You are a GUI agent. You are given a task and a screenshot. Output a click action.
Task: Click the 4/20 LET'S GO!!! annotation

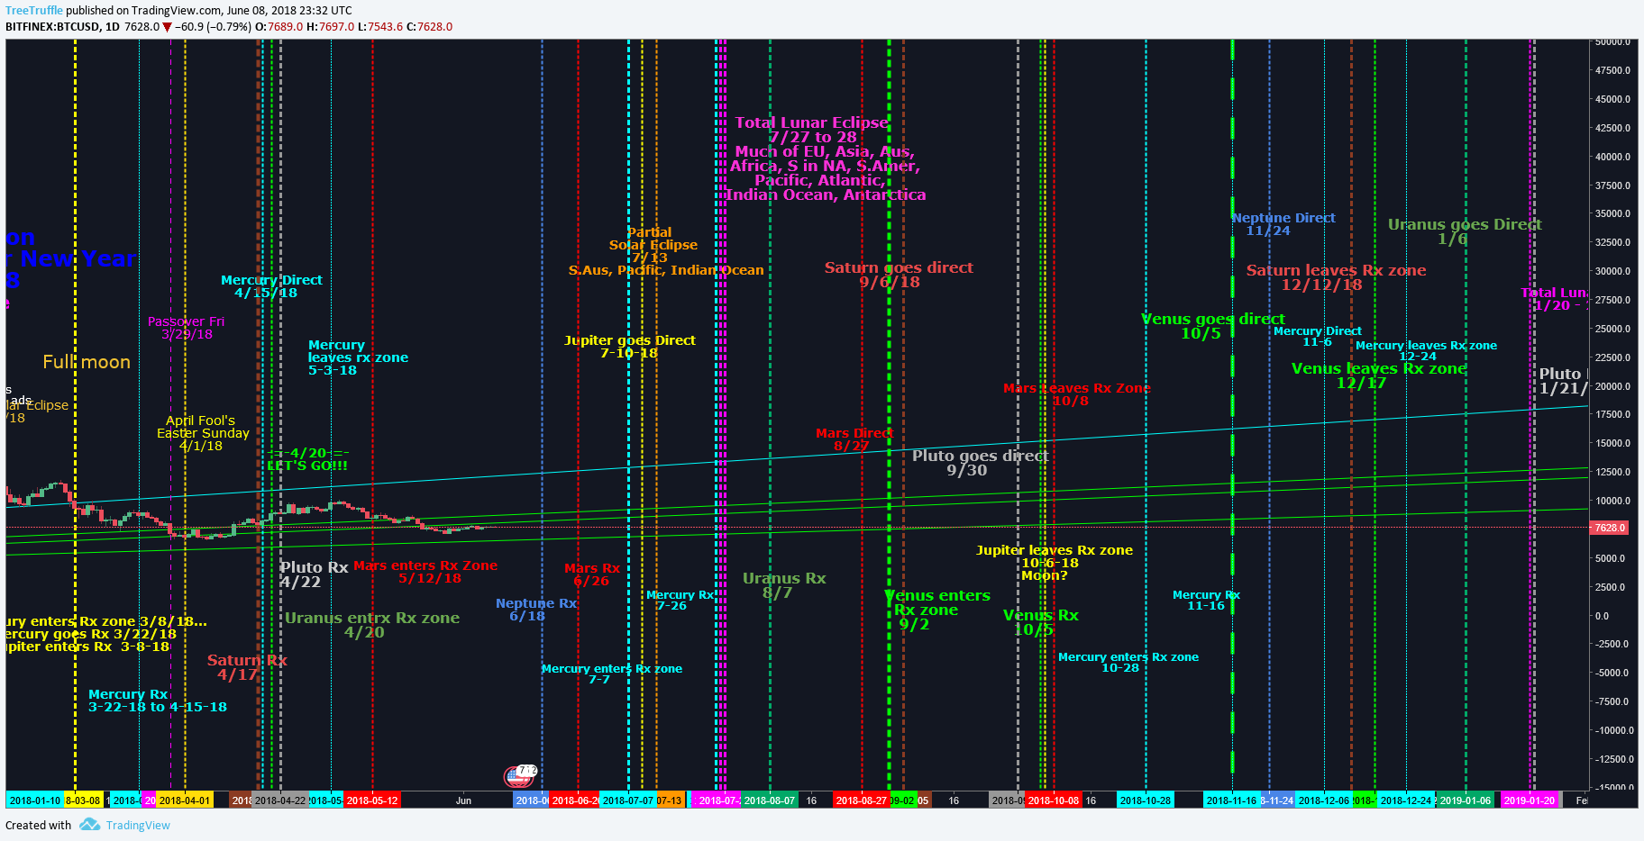(307, 459)
